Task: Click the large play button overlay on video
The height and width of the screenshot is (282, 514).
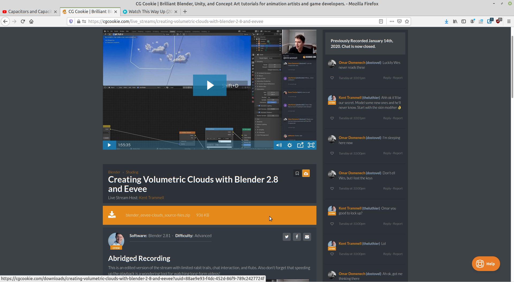Action: coord(210,85)
